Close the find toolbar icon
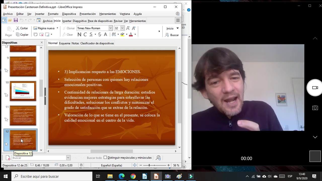The height and width of the screenshot is (181, 322). click(x=8, y=158)
